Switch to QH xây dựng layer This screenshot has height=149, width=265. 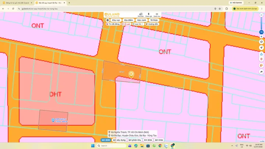[x=119, y=140]
